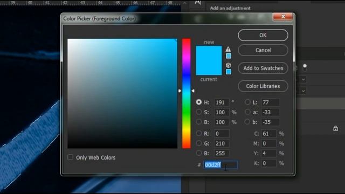Screen dimensions: 345x194
Task: Click the new color preview swatch
Action: (x=209, y=53)
